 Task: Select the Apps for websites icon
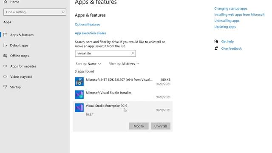[5, 66]
